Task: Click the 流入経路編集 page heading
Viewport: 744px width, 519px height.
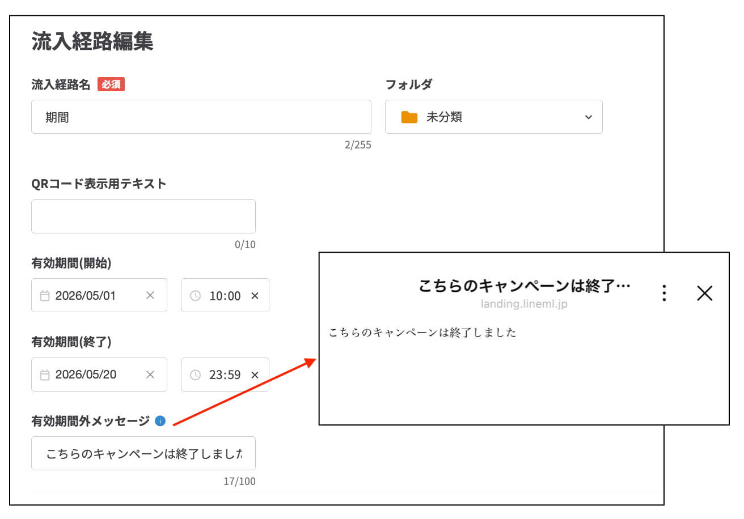Action: [x=92, y=42]
